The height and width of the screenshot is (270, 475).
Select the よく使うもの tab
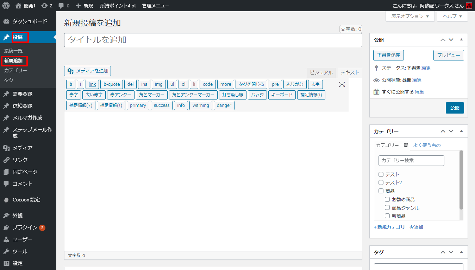pos(427,145)
